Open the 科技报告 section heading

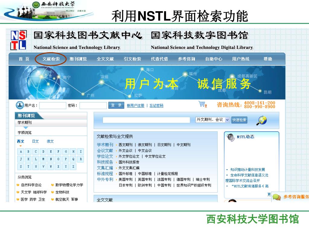105,162
